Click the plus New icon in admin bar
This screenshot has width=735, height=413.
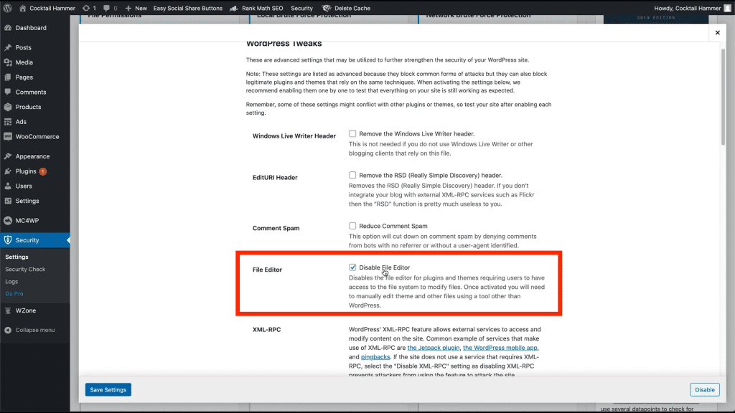tap(128, 8)
